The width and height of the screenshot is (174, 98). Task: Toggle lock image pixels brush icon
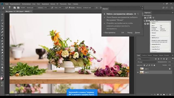coord(147,65)
